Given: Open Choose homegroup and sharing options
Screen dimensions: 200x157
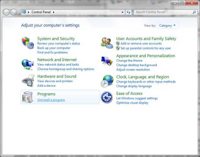Looking at the screenshot, I should 66,69.
